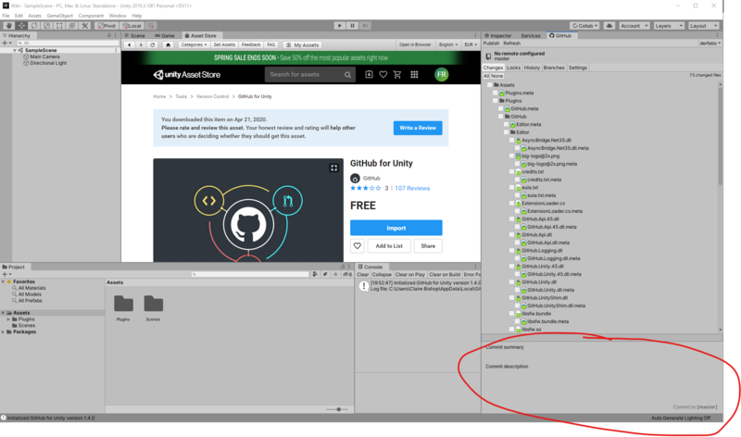
Task: Check the Plugins.meta file checkbox
Action: coord(497,93)
